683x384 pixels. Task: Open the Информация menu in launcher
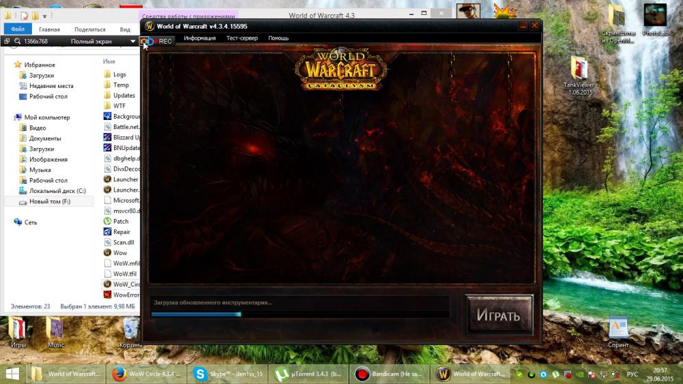199,38
